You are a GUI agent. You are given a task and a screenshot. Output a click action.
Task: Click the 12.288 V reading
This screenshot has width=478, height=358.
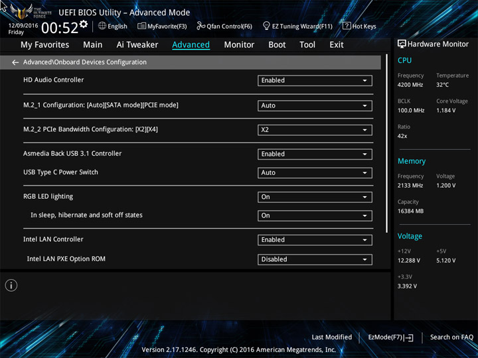[x=408, y=261]
